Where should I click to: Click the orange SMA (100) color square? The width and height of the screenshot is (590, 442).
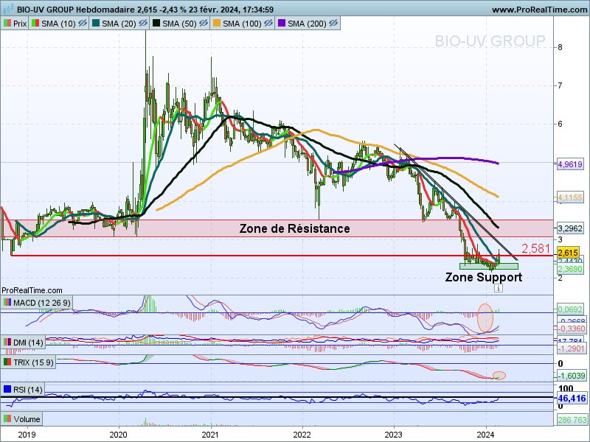tap(217, 24)
